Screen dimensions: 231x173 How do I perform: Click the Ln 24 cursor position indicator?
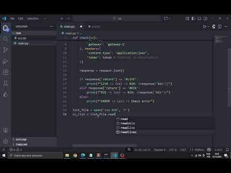[142, 149]
